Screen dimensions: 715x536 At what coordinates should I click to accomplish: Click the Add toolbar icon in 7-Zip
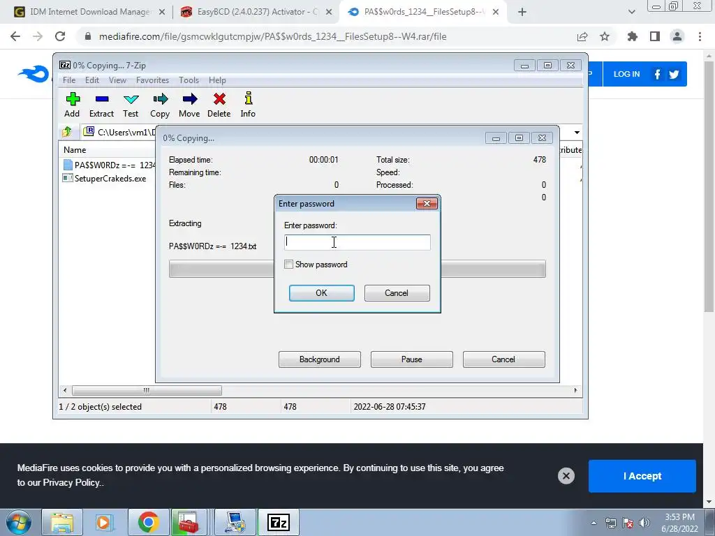72,105
